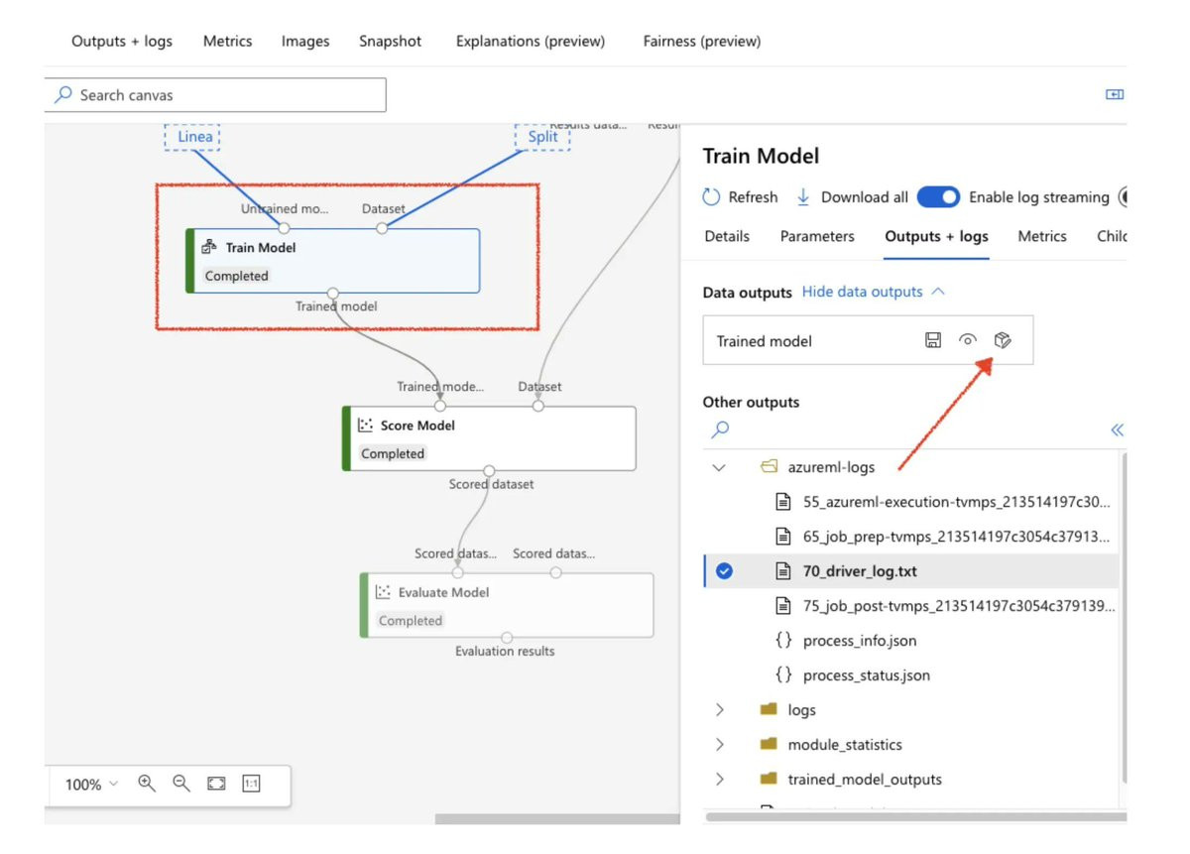
Task: Click Trained model output port of Train Model
Action: [x=333, y=293]
